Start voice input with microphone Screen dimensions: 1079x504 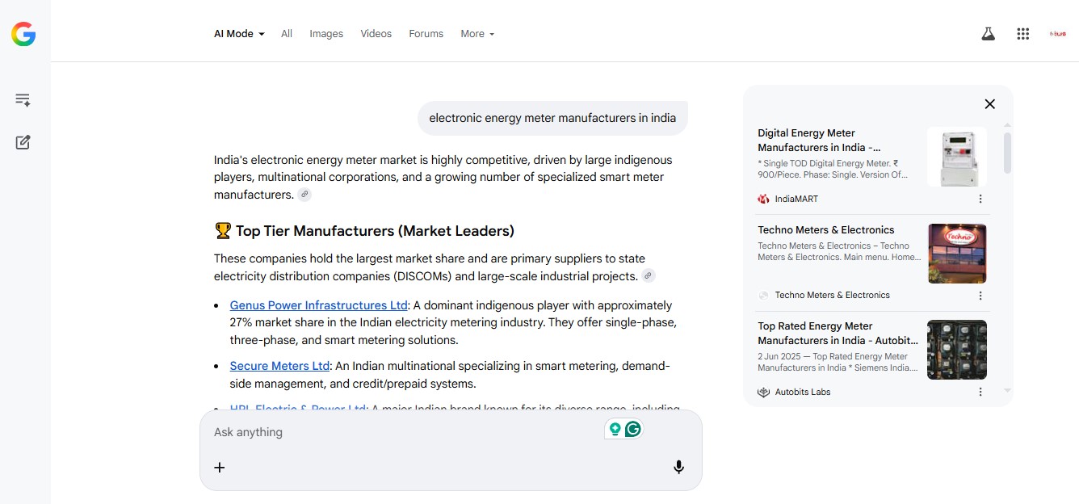(x=679, y=467)
